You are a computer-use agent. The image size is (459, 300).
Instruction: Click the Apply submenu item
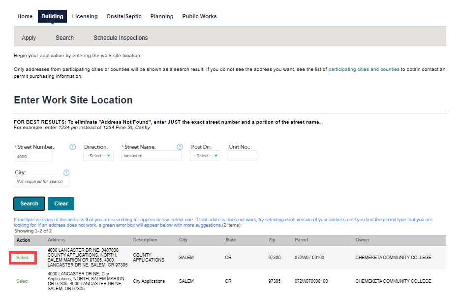click(x=29, y=38)
